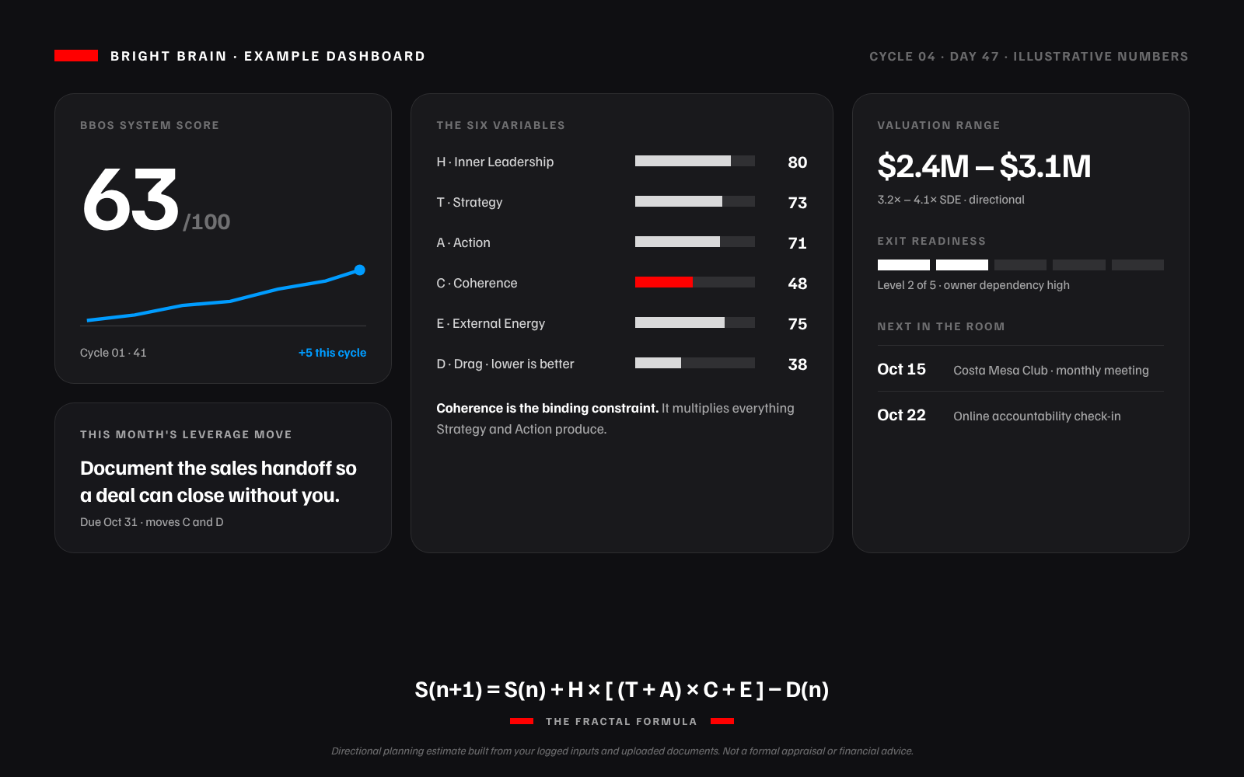1244x777 pixels.
Task: Click 'BRIGHT BRAIN · EXAMPLE DASHBOARD' title
Action: pyautogui.click(x=268, y=56)
